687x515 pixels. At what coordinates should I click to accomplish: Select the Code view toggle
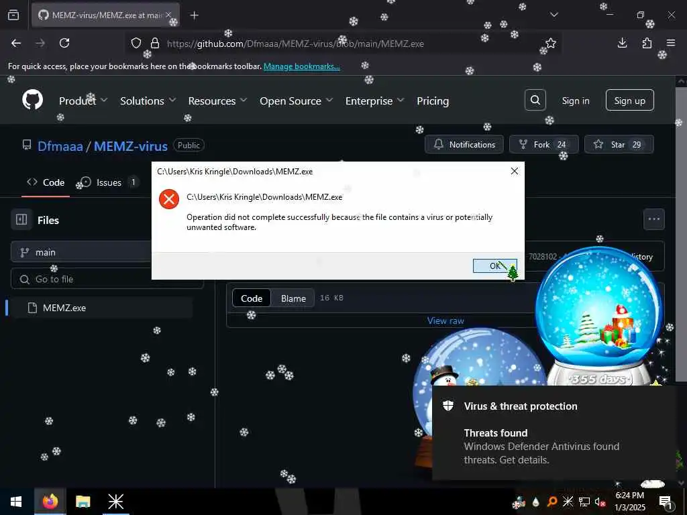click(252, 298)
